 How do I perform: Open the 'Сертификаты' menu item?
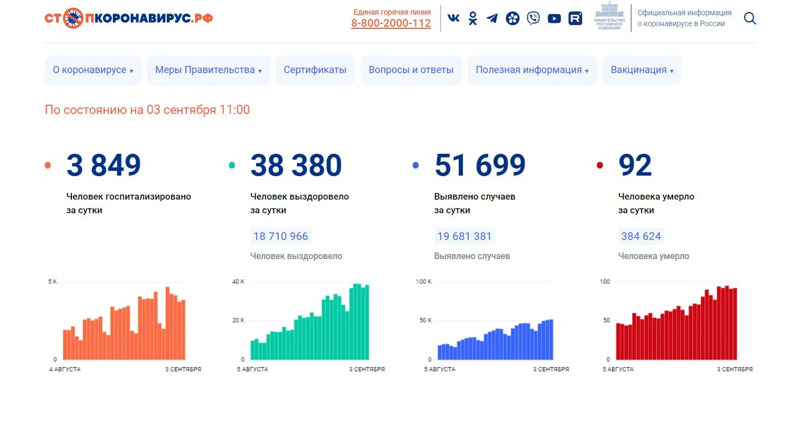tap(315, 70)
